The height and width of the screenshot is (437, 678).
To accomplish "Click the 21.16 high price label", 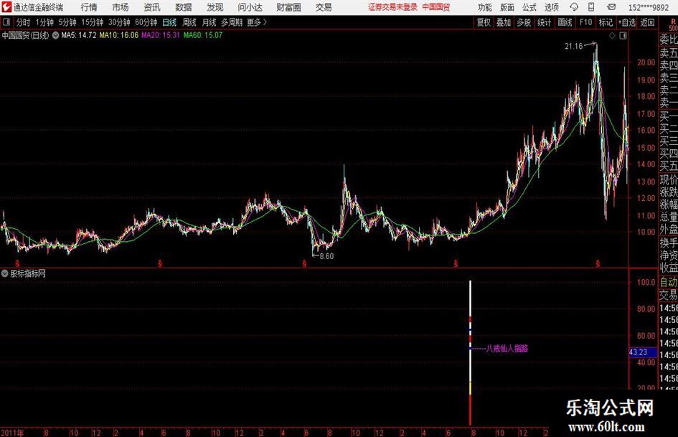I will point(574,47).
